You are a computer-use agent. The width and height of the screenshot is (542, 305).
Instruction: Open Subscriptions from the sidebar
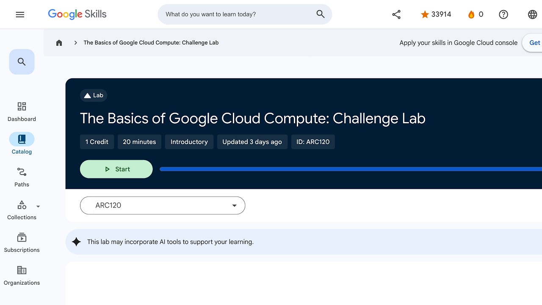pyautogui.click(x=22, y=243)
